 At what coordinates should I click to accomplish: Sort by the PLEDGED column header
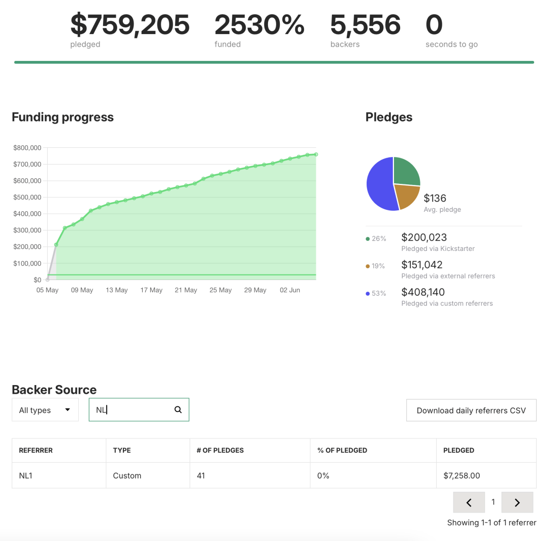click(x=458, y=450)
